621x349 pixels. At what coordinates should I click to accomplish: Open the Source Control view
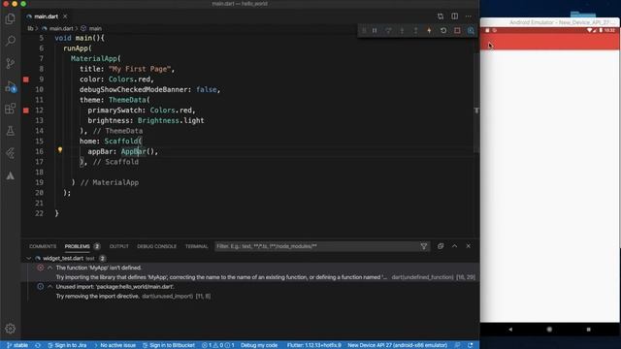[11, 63]
